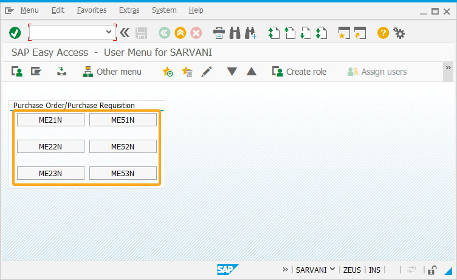
Task: Click the green Enter checkmark icon
Action: pyautogui.click(x=15, y=33)
